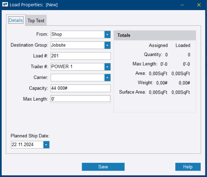Viewport: 207px width, 177px height.
Task: Close the Load Properties dialog
Action: tap(199, 5)
